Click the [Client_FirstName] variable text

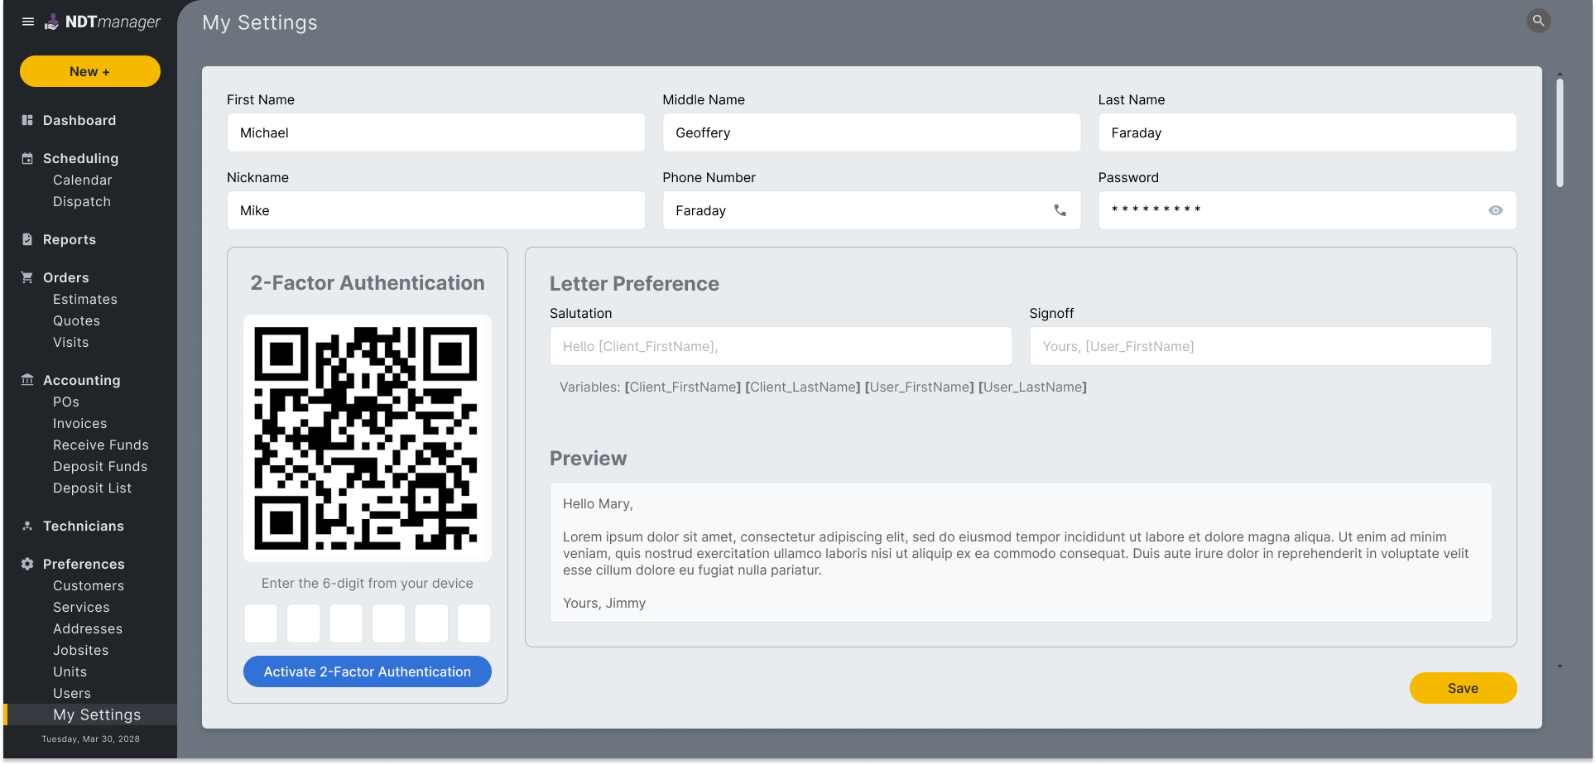pos(683,387)
